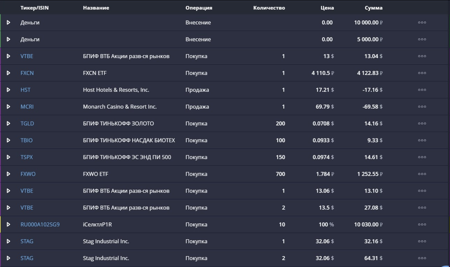Expand the TBIO biotech fund row
Image resolution: width=450 pixels, height=267 pixels.
pos(9,140)
